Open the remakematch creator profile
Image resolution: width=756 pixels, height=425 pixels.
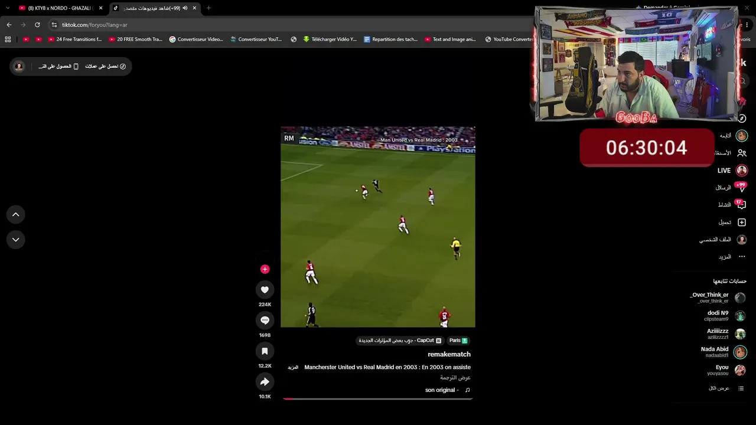click(449, 354)
